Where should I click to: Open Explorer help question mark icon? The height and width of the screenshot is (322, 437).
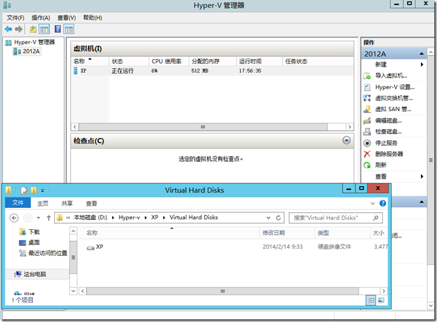click(x=383, y=203)
